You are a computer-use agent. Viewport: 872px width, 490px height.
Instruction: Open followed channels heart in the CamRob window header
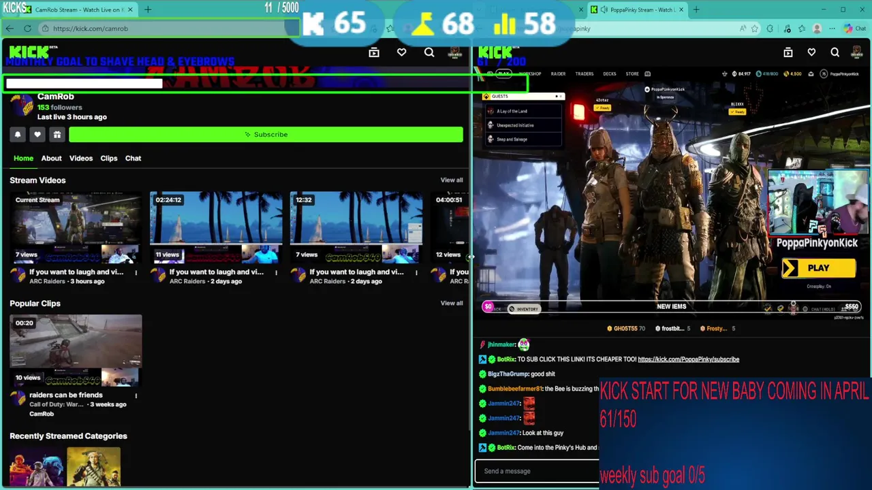point(402,52)
